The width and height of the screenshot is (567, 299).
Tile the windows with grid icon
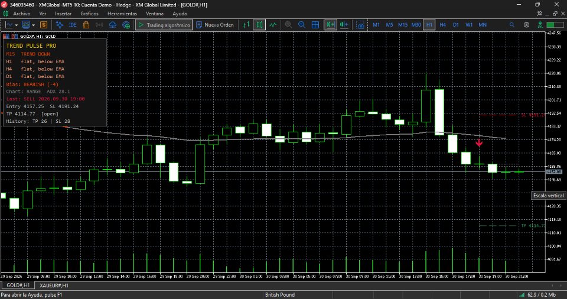coord(315,25)
